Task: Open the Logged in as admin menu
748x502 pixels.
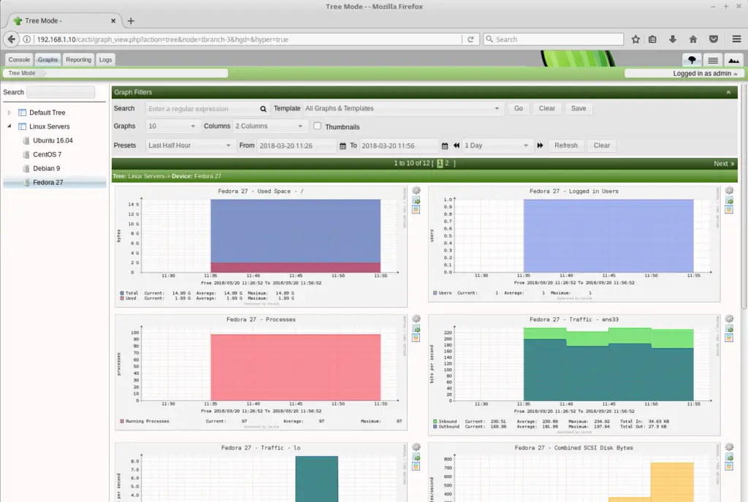Action: click(x=705, y=74)
